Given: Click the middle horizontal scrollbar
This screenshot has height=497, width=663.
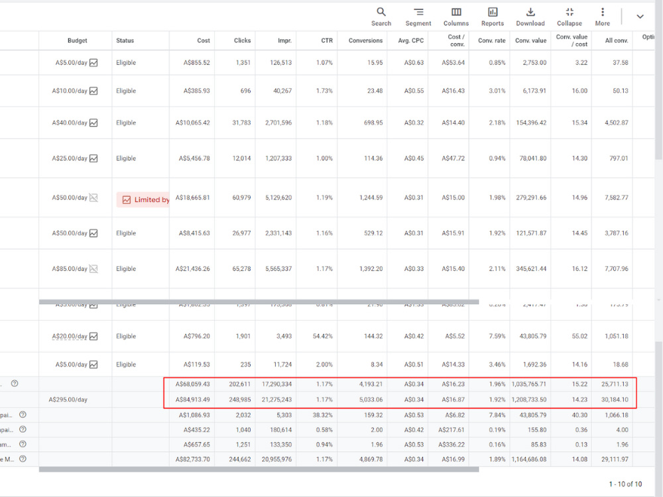Looking at the screenshot, I should [259, 302].
